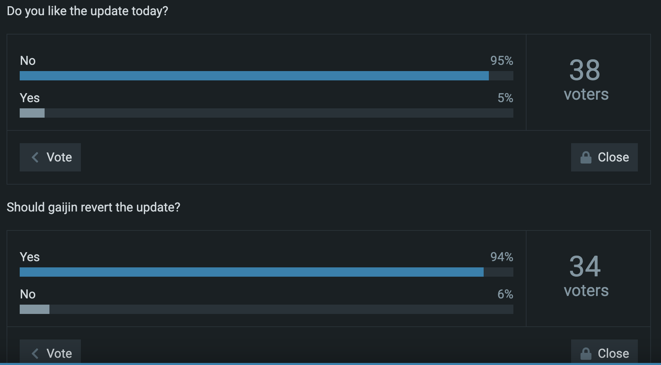
Task: Close the 'Do you like the update today?' poll
Action: click(x=604, y=157)
